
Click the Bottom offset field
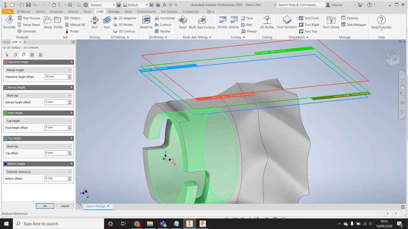56,178
